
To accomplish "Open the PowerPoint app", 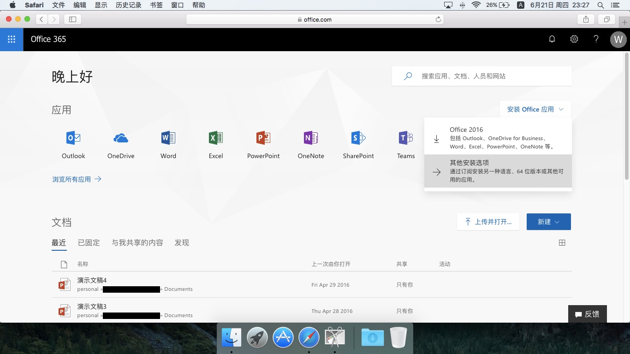I will click(263, 144).
